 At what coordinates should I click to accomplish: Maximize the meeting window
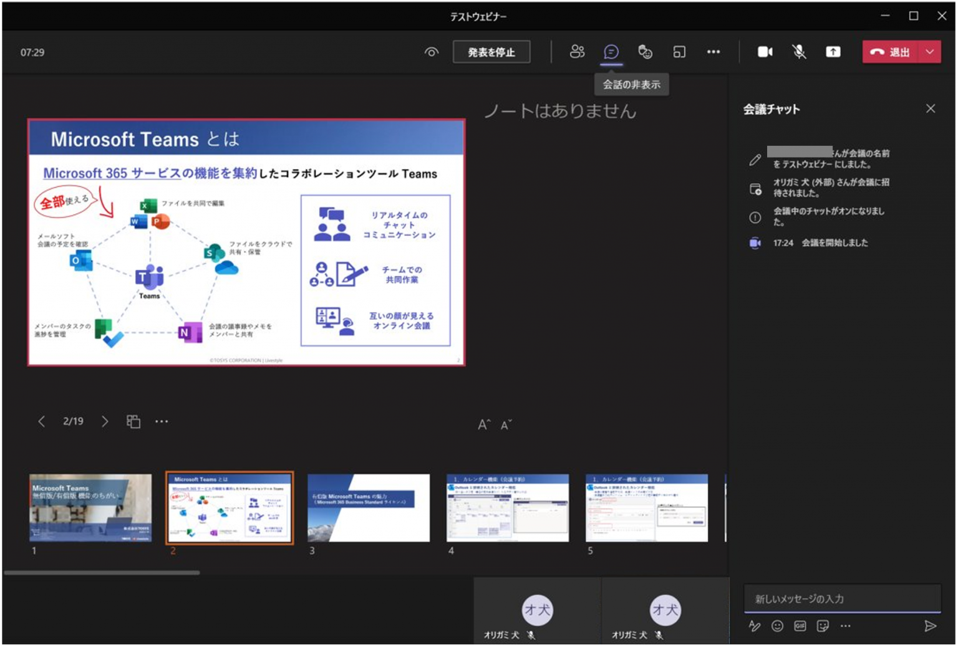click(914, 16)
